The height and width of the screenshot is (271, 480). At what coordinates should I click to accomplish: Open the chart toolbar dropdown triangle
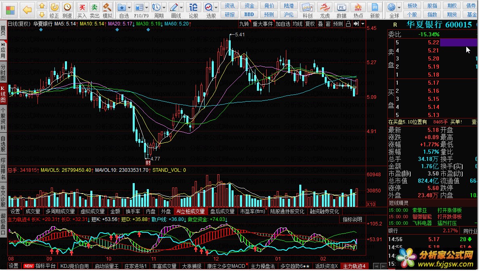363,24
